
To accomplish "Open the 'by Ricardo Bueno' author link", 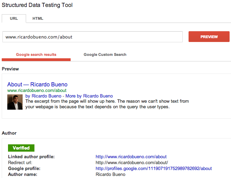I will (43, 96).
